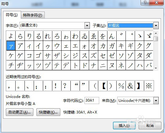165x133 pixels.
Task: Select the katakana ネ symbol
Action: [x=121, y=65]
